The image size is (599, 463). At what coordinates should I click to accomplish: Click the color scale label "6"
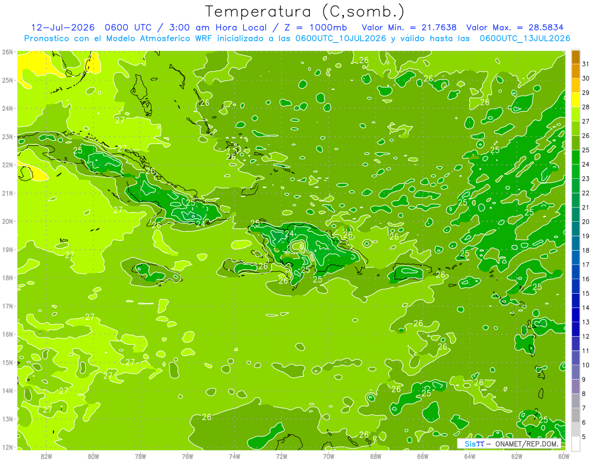[x=585, y=423]
